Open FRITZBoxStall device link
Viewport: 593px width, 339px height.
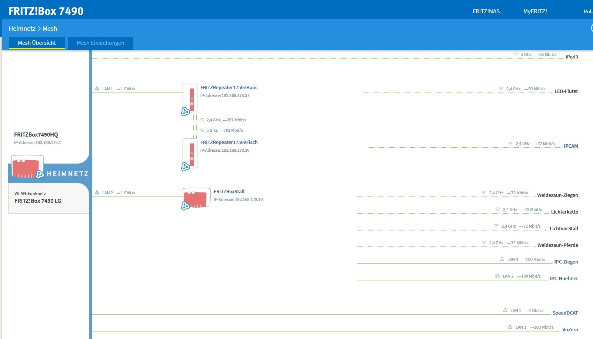click(x=229, y=192)
